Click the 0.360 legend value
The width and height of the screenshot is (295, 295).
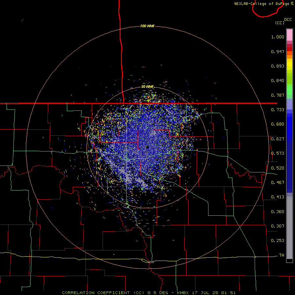coord(278,212)
